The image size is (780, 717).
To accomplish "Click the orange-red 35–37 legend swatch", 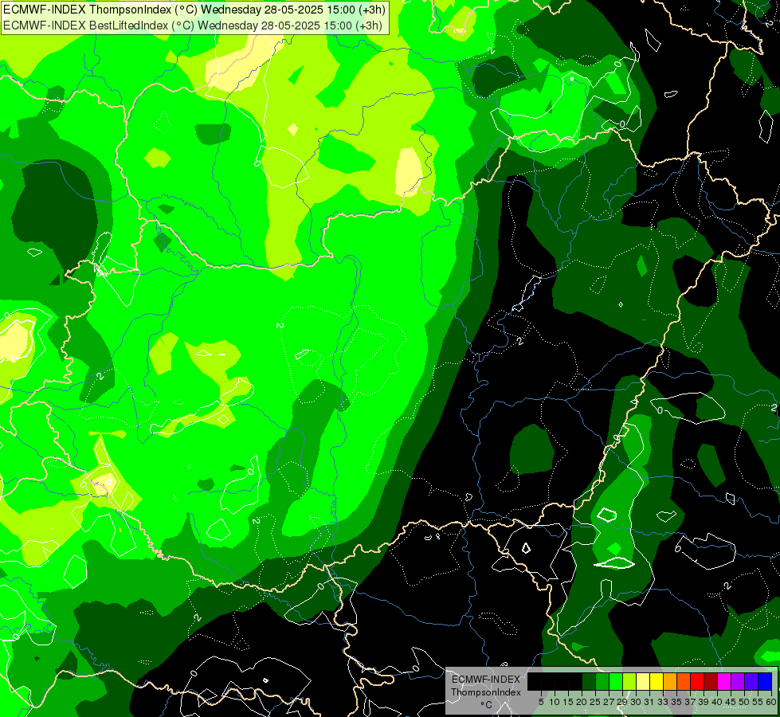I will [x=684, y=681].
